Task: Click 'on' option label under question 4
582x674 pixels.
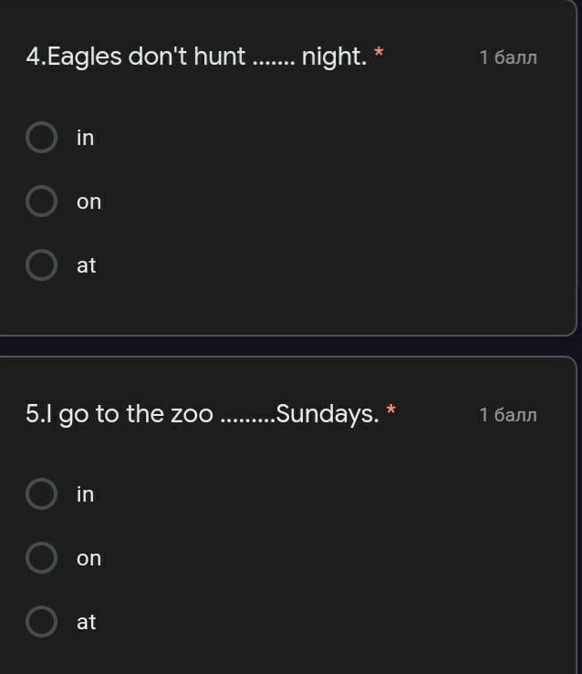Action: click(x=88, y=202)
